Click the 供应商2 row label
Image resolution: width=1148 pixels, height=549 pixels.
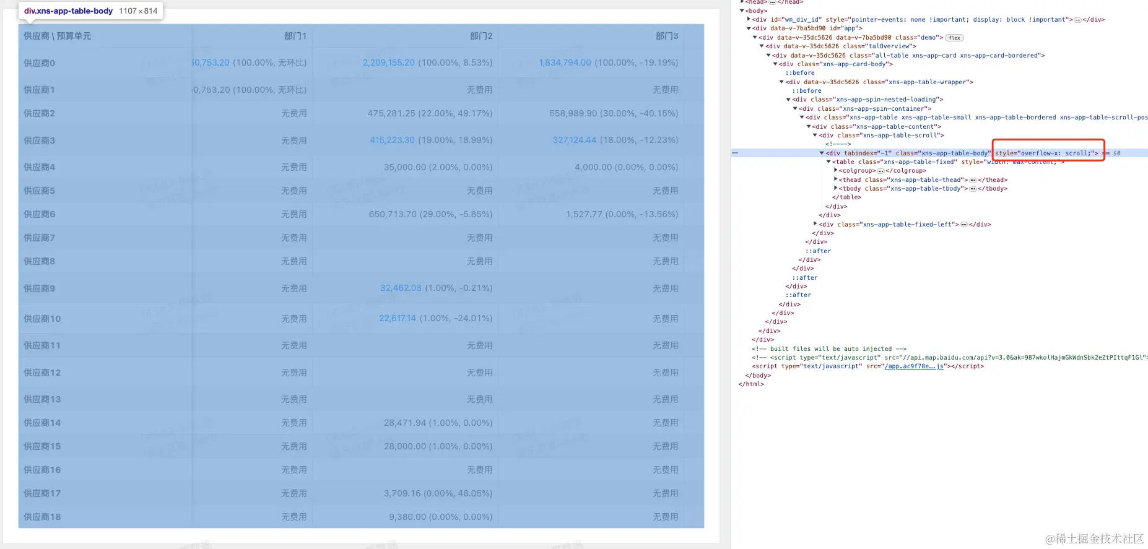(39, 113)
